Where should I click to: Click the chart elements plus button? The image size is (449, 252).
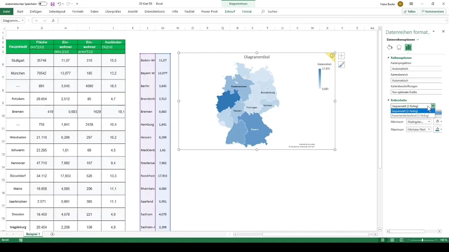341,56
